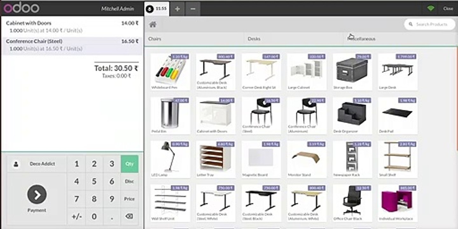Image resolution: width=458 pixels, height=229 pixels.
Task: Tap the decimal point numpad key
Action: [112, 216]
